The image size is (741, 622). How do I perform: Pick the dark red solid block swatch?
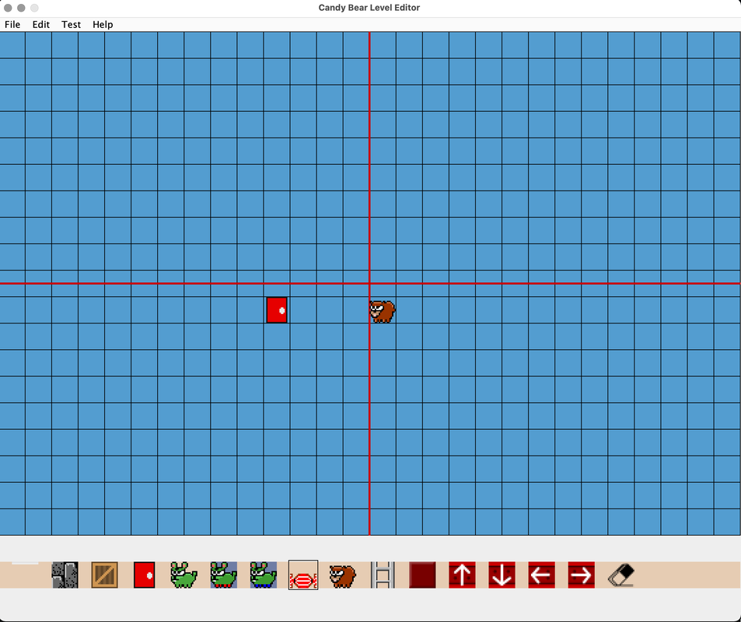[x=422, y=575]
